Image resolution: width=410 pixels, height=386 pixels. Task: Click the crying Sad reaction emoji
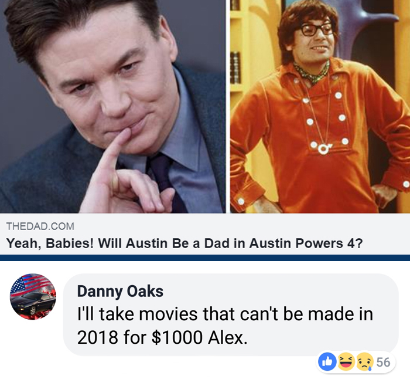365,361
